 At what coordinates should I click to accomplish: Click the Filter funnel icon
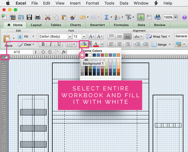(128, 17)
